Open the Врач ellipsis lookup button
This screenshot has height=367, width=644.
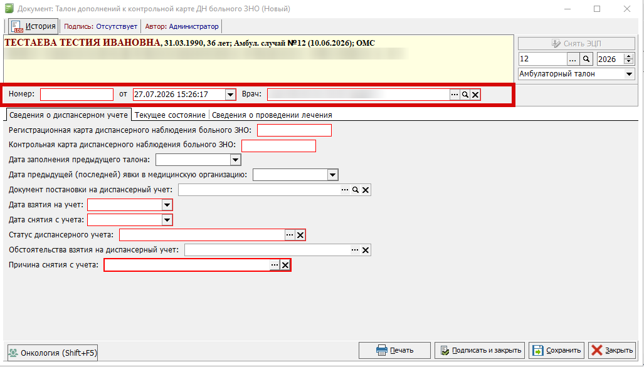[455, 95]
